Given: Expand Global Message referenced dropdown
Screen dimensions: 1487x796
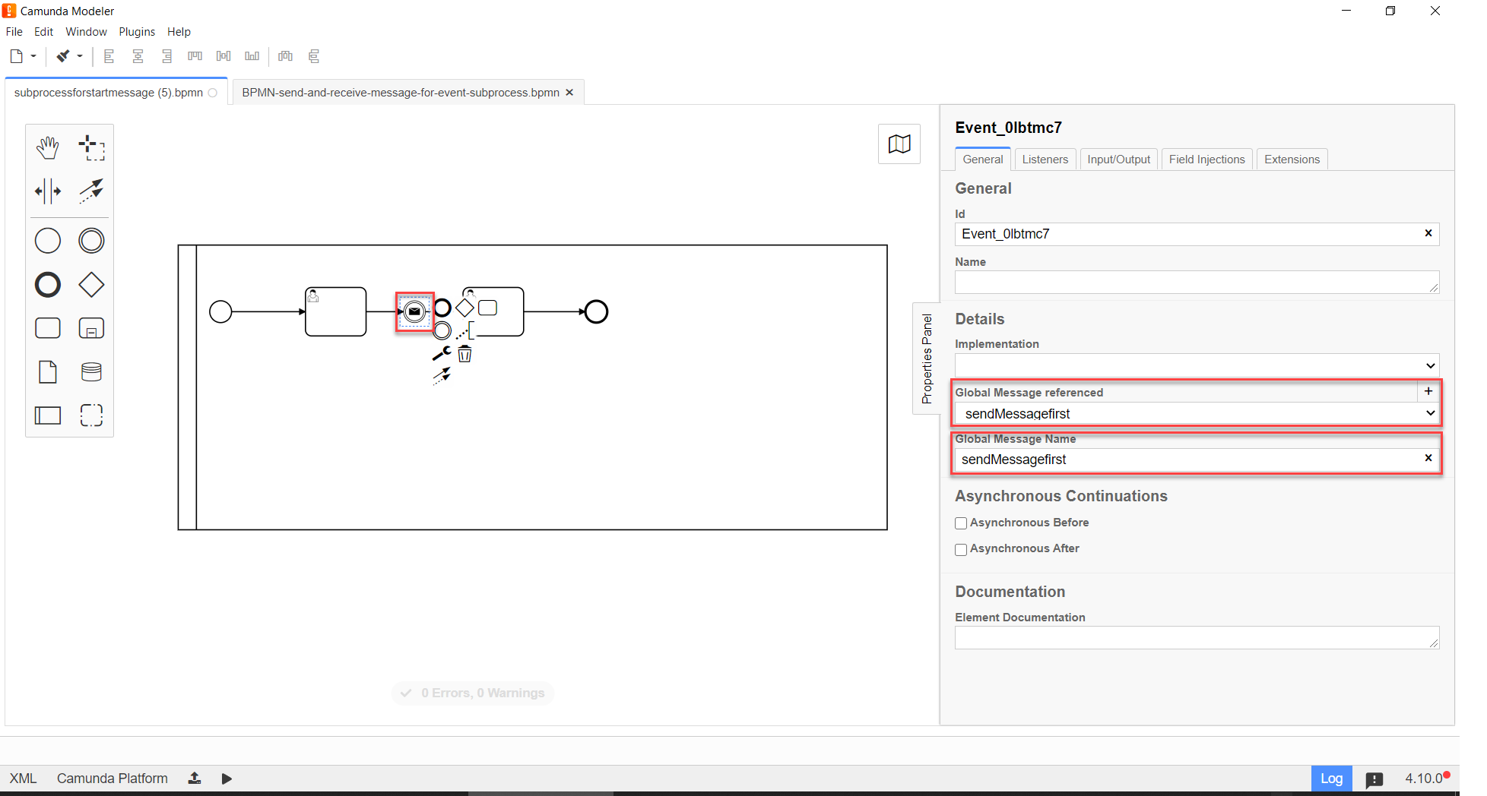Looking at the screenshot, I should click(x=1196, y=413).
